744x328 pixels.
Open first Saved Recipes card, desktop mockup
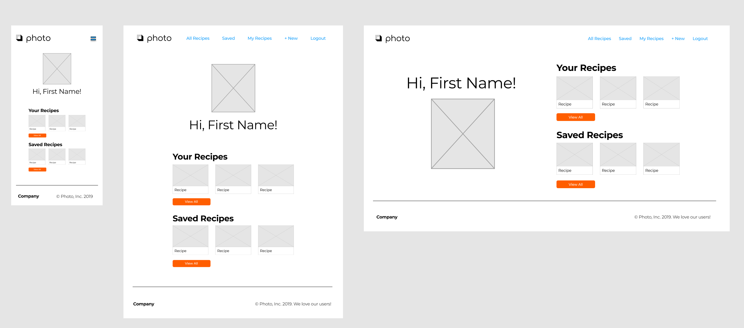click(x=575, y=159)
